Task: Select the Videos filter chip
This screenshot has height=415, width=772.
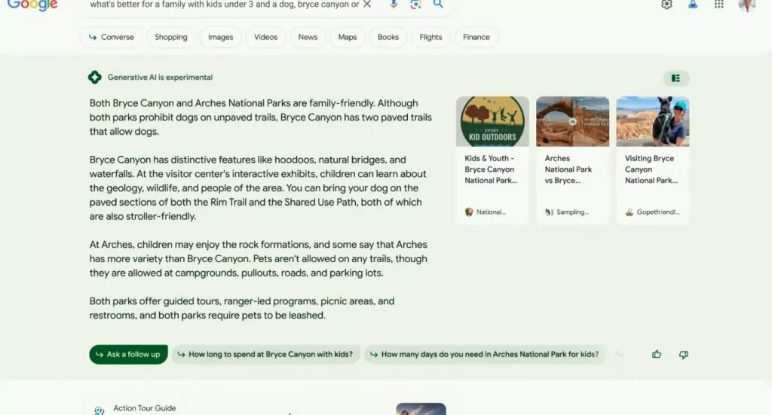Action: pyautogui.click(x=265, y=37)
